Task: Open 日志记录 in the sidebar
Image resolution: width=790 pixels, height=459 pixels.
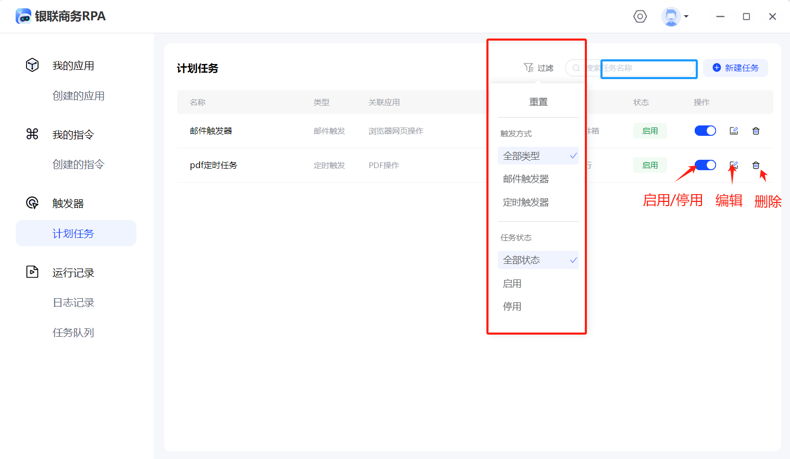Action: coord(73,303)
